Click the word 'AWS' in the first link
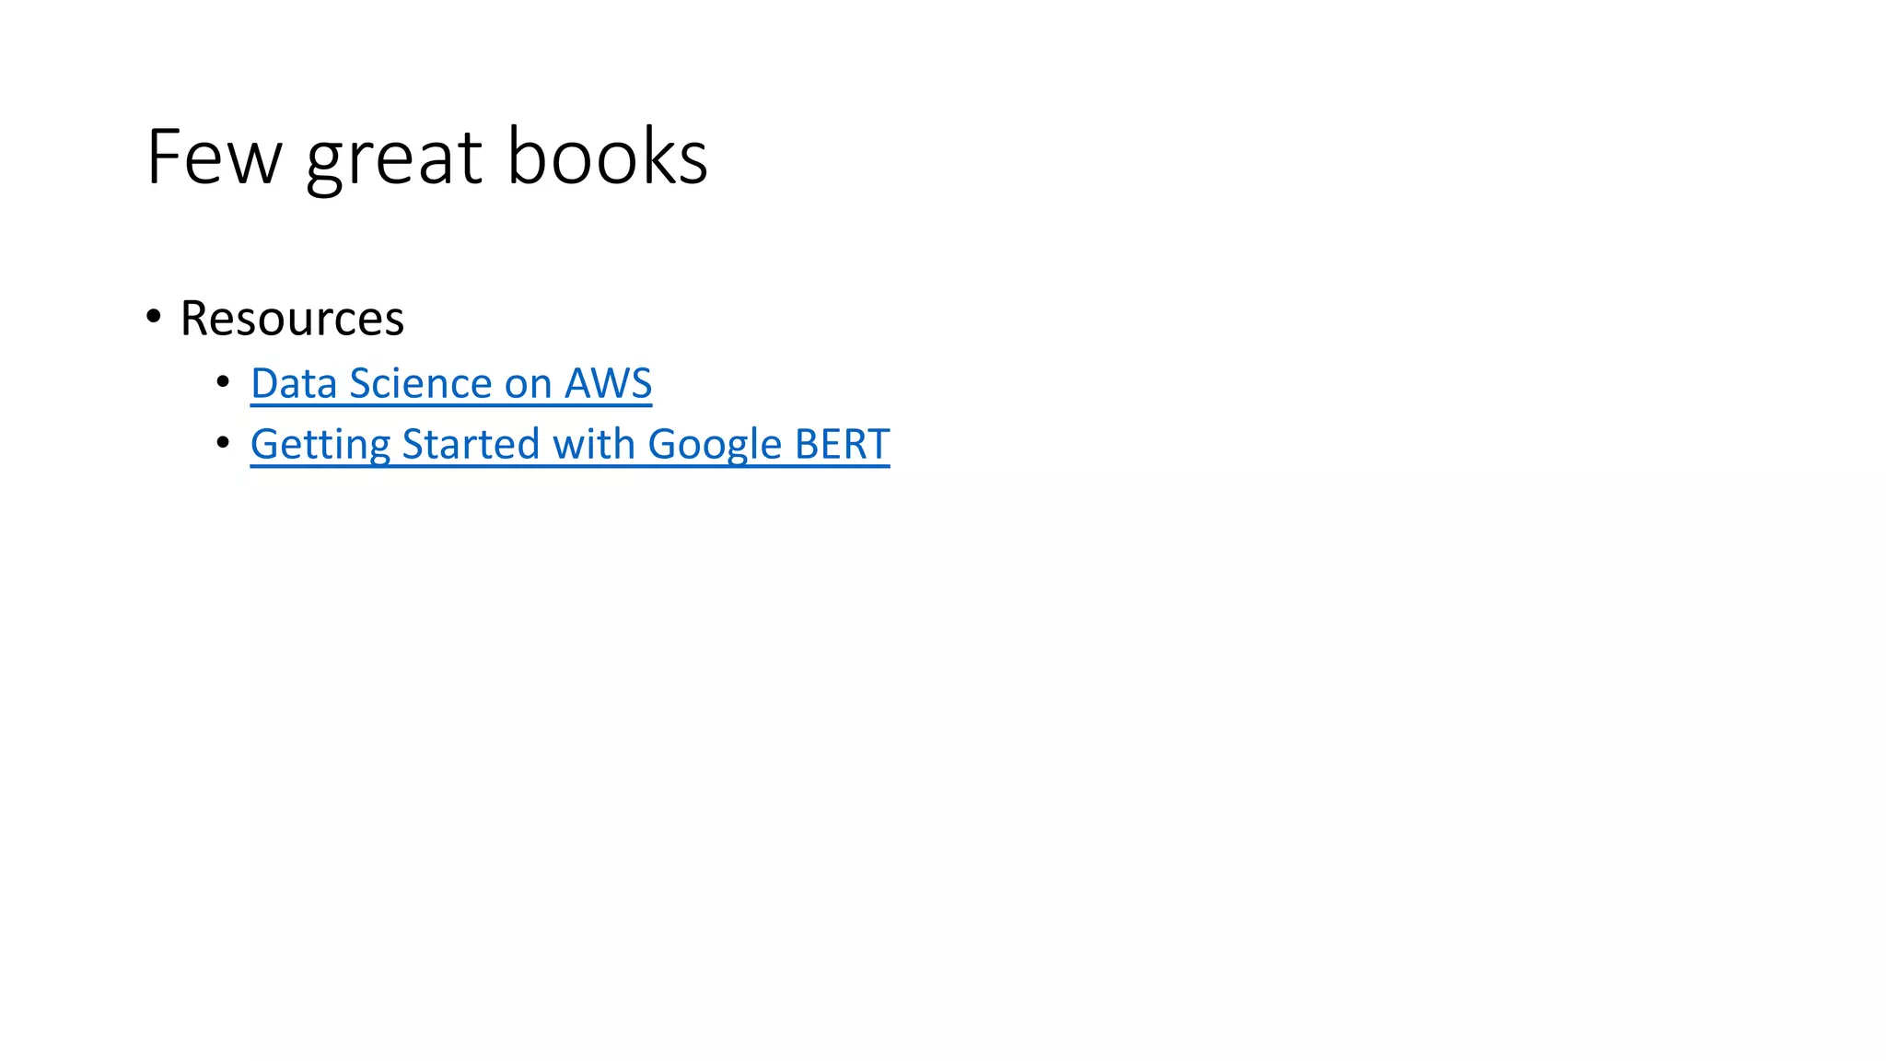 (608, 383)
